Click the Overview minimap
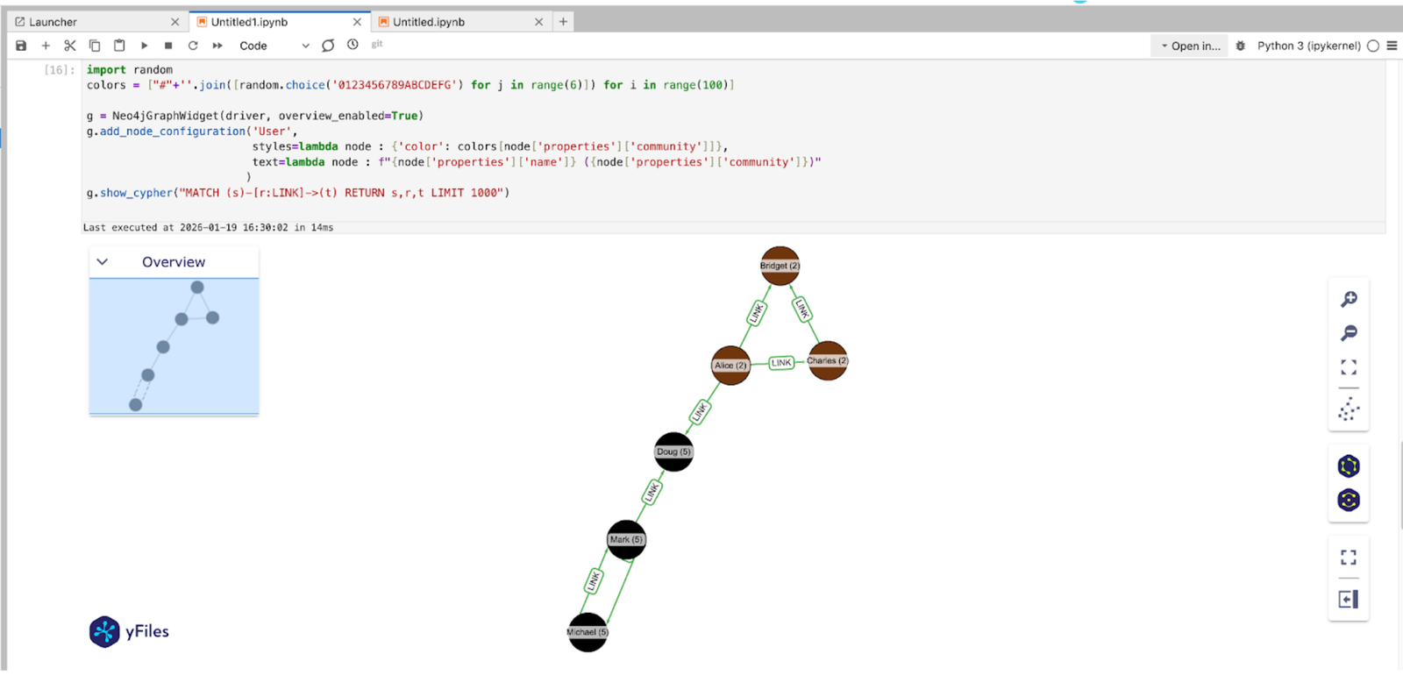 (174, 346)
